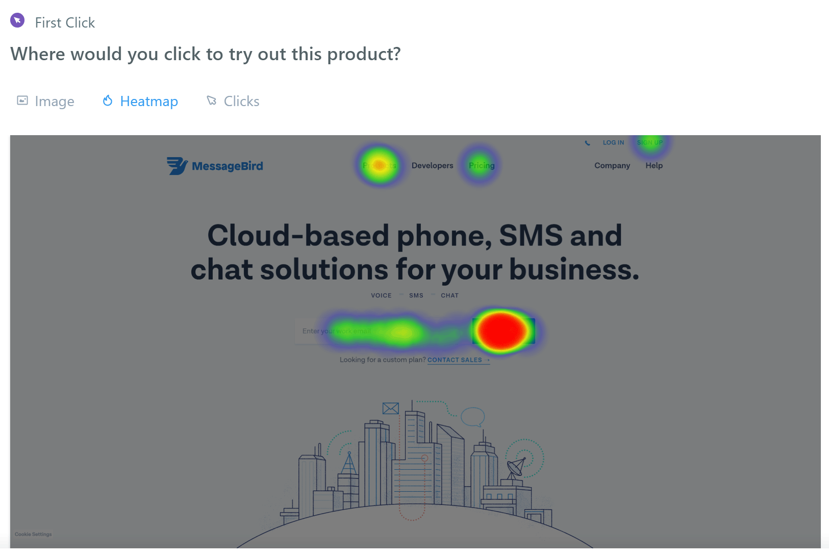
Task: Switch to the Image tab
Action: pos(54,102)
